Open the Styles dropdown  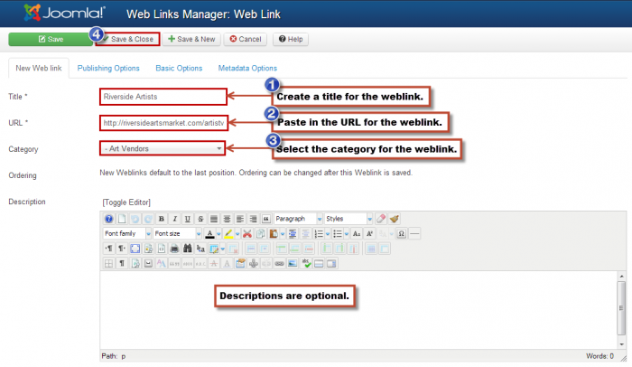tap(349, 219)
